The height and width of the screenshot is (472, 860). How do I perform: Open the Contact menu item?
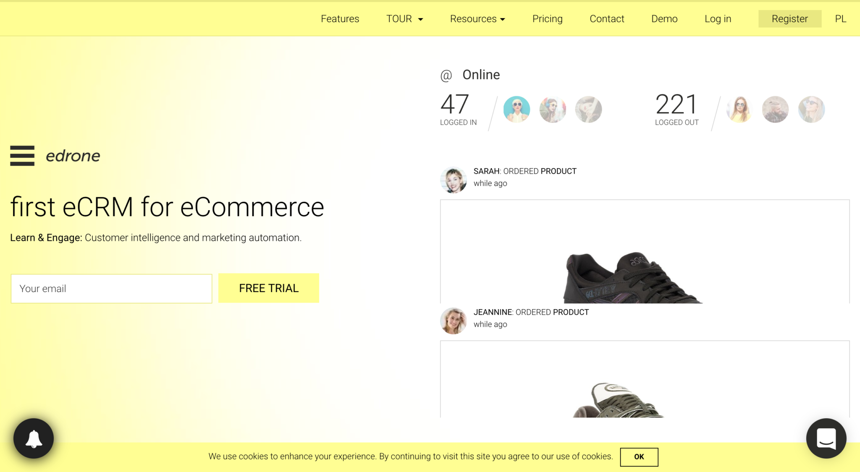click(x=607, y=19)
